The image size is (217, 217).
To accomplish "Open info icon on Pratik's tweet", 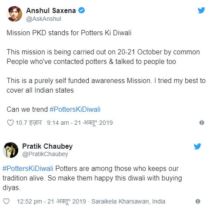I will click(x=198, y=201).
